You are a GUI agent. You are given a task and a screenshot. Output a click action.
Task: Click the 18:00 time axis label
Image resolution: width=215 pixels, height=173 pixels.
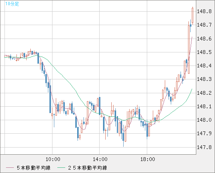pos(148,159)
